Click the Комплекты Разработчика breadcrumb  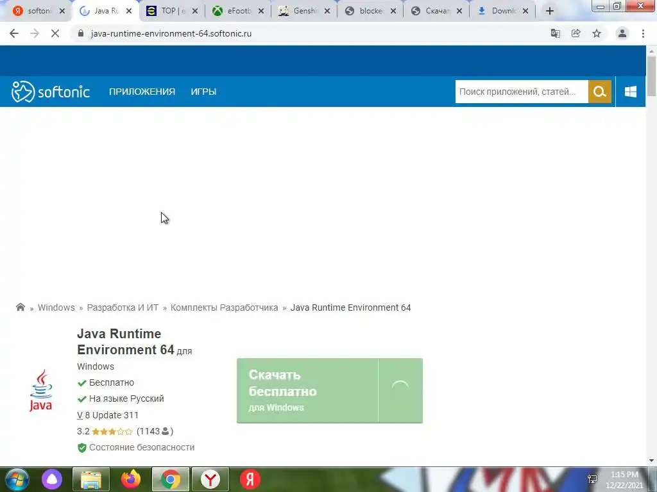click(x=224, y=307)
